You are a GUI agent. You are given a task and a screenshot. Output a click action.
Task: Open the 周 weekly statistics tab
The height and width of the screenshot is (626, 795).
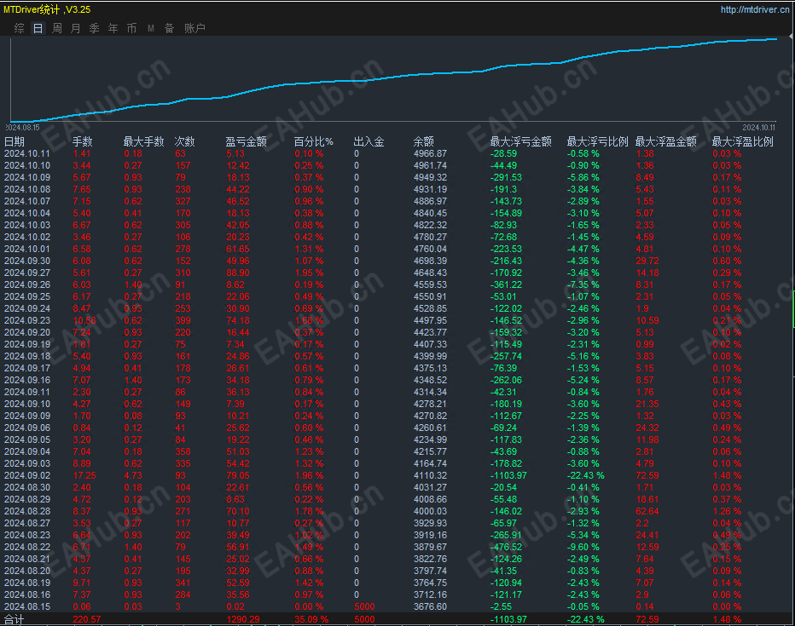pos(57,28)
